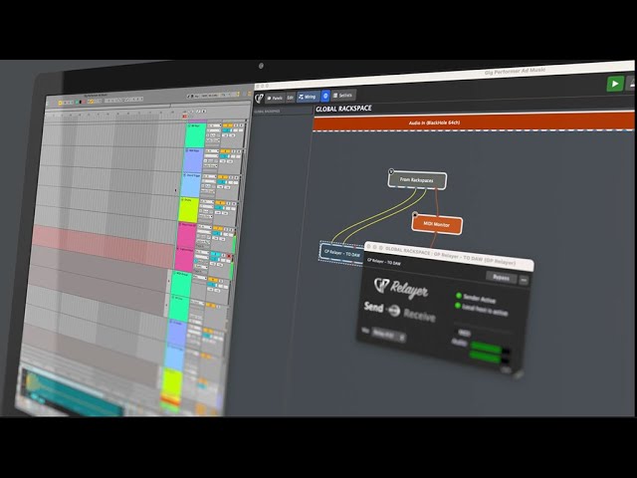Viewport: 637px width, 478px height.
Task: Click the Local host is active indicator
Action: pyautogui.click(x=458, y=306)
